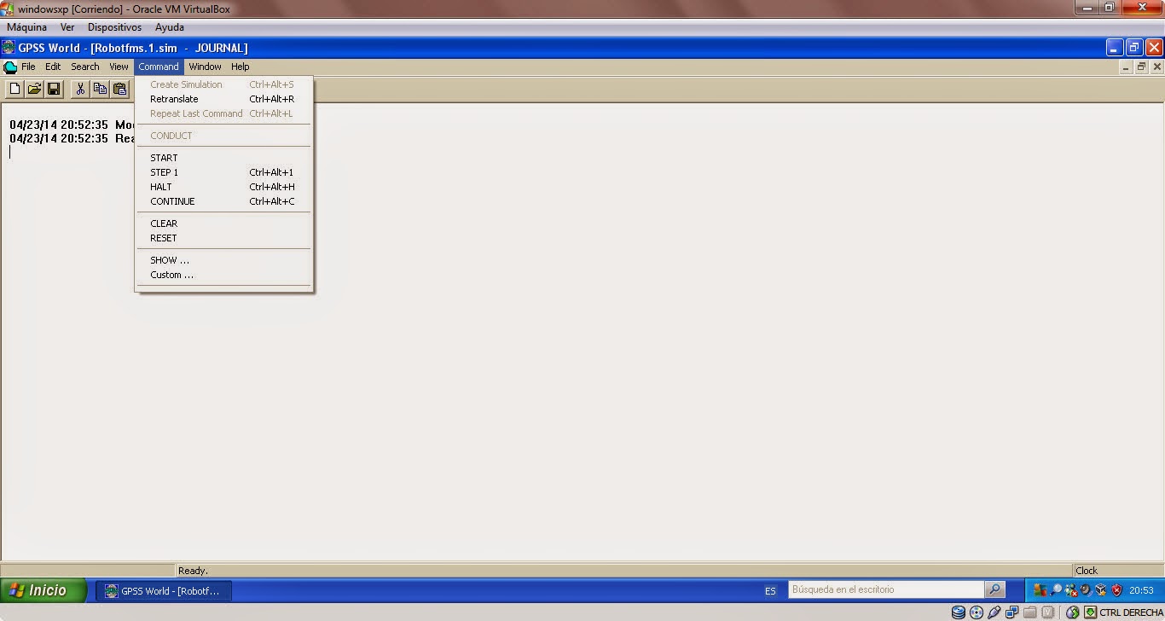Minimize the inner JOURNAL document window
Screen dimensions: 1165x621
(1127, 67)
